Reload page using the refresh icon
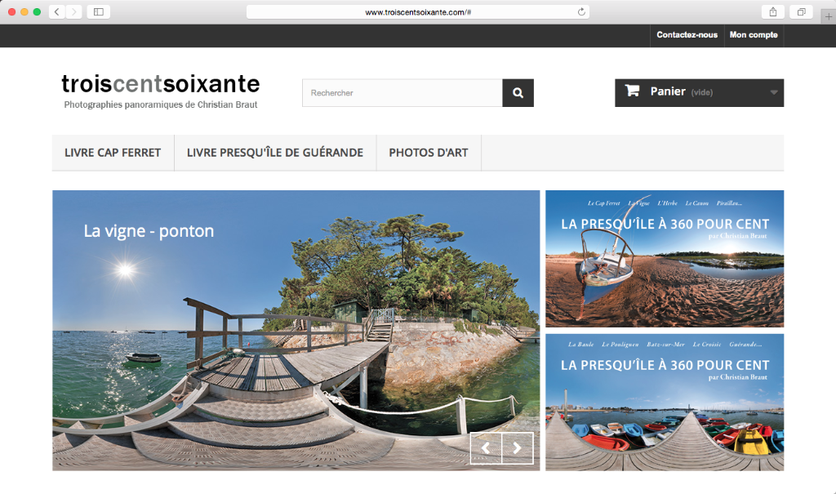 [581, 11]
